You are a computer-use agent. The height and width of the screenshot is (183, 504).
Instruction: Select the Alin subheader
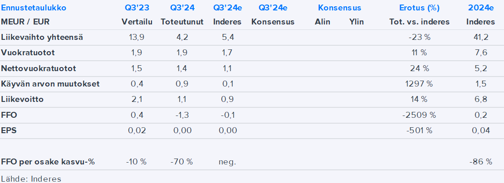323,22
